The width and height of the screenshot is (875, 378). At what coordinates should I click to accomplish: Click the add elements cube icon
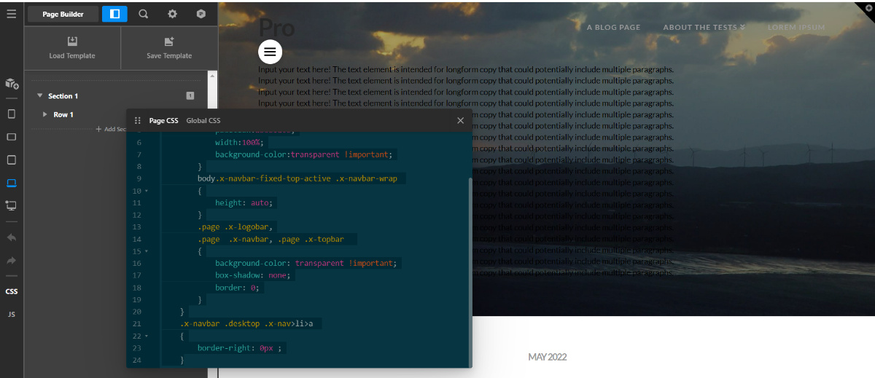pos(11,84)
